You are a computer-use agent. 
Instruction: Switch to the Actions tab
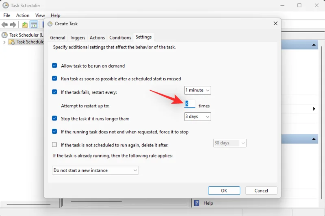coord(97,37)
